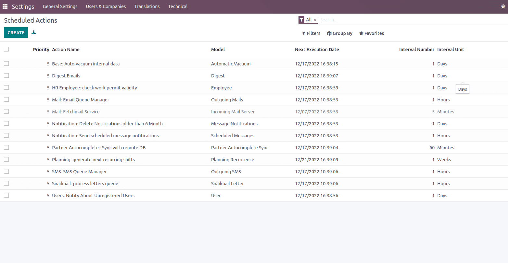Check the Mail: Fetchmail Service row

(6, 111)
